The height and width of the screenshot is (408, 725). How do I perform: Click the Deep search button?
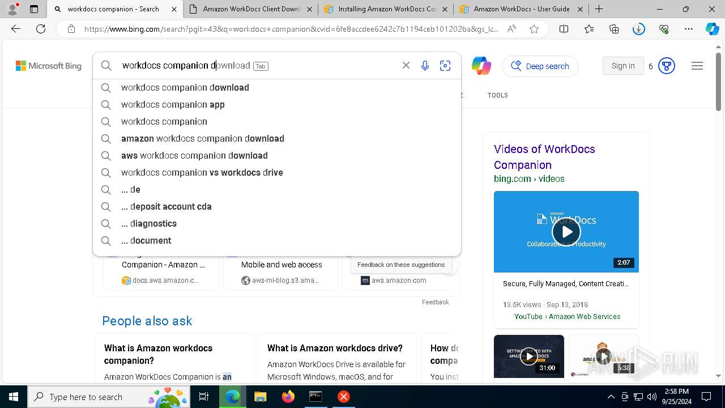click(x=540, y=66)
